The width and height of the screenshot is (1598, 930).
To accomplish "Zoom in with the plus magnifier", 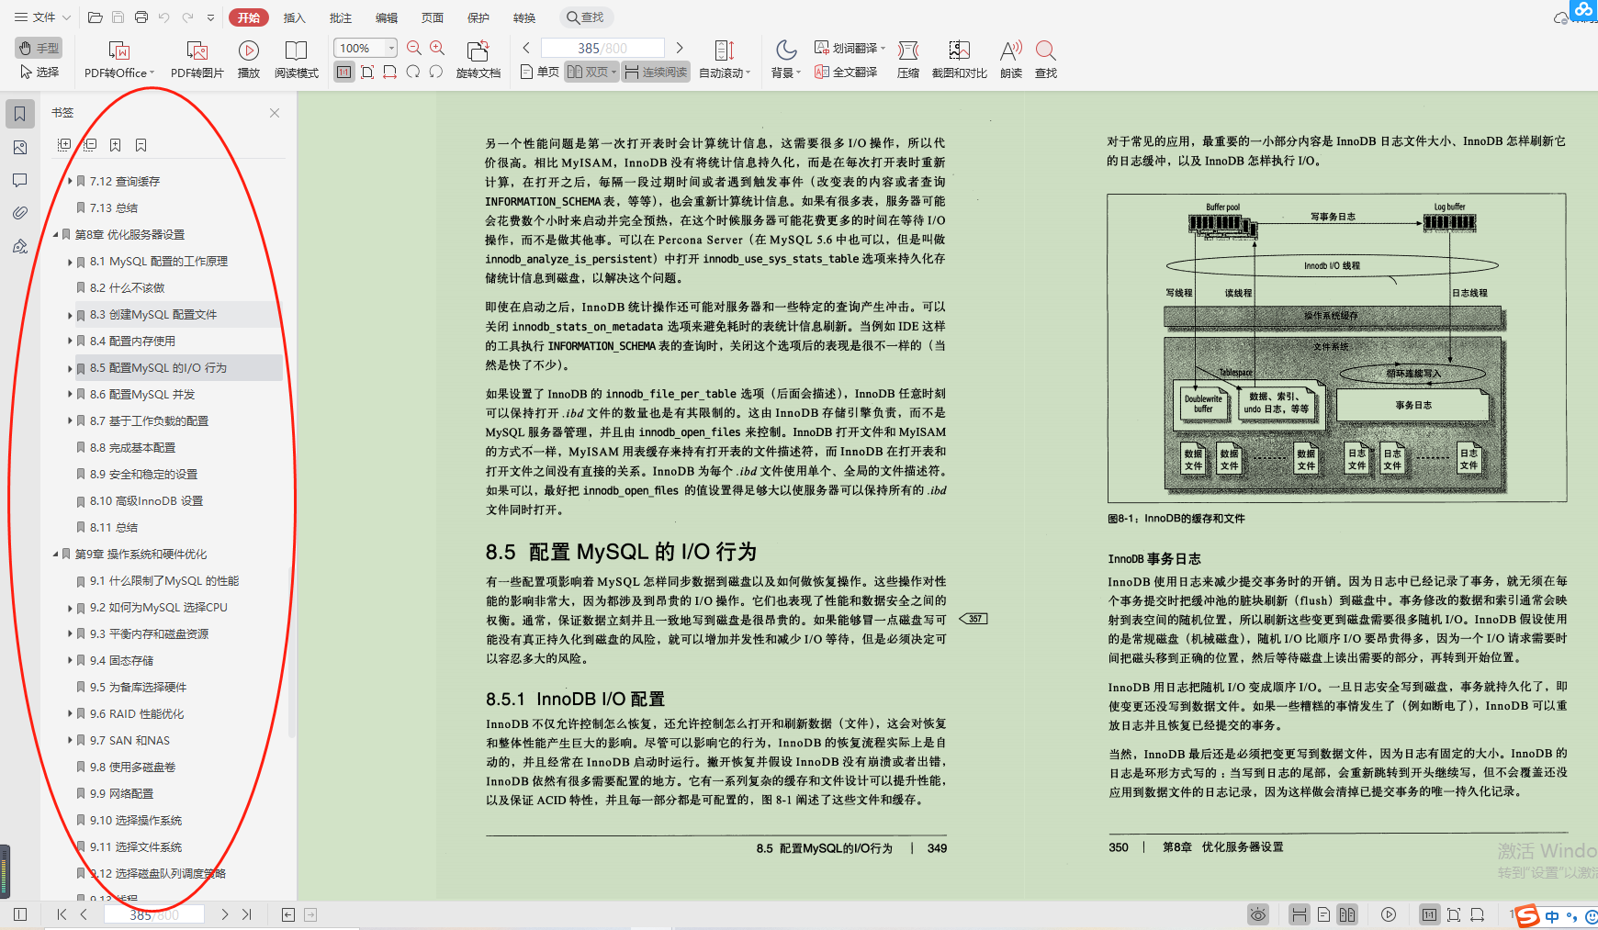I will click(x=437, y=48).
